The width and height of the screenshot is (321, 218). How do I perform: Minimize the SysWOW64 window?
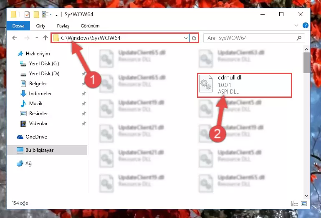(263, 14)
